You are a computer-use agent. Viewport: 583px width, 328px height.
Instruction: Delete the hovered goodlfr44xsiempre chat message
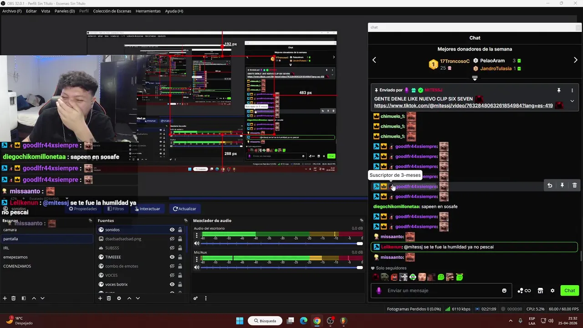point(574,185)
